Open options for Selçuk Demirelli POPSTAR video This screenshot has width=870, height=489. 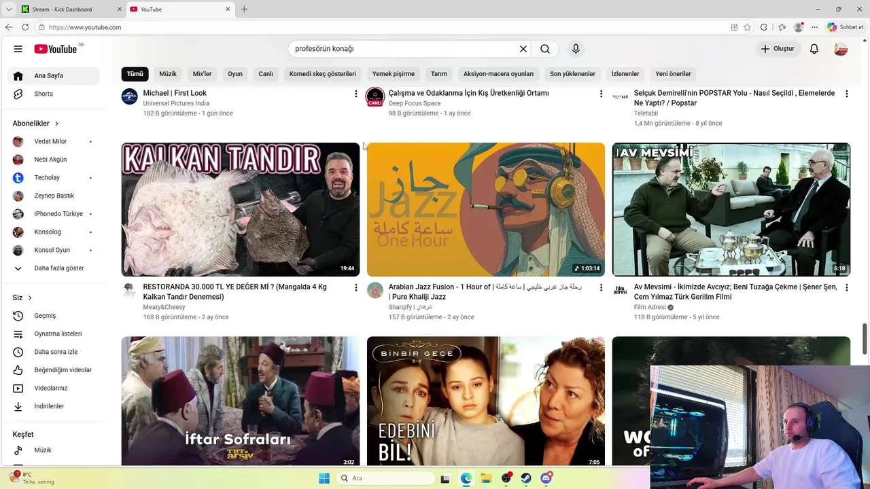click(846, 94)
